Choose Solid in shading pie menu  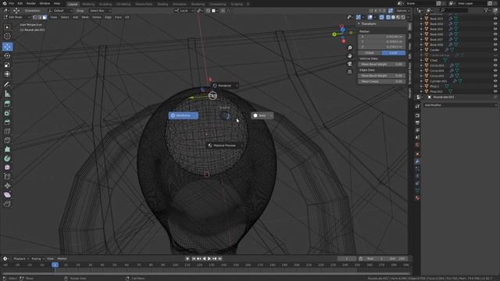pos(262,116)
